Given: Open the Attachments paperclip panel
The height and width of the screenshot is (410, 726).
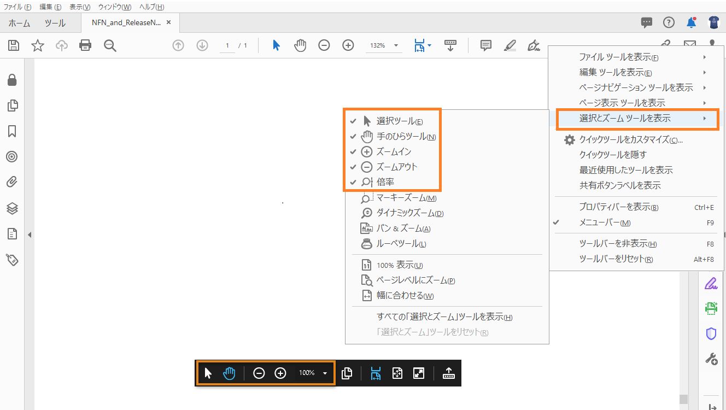Looking at the screenshot, I should coord(12,182).
